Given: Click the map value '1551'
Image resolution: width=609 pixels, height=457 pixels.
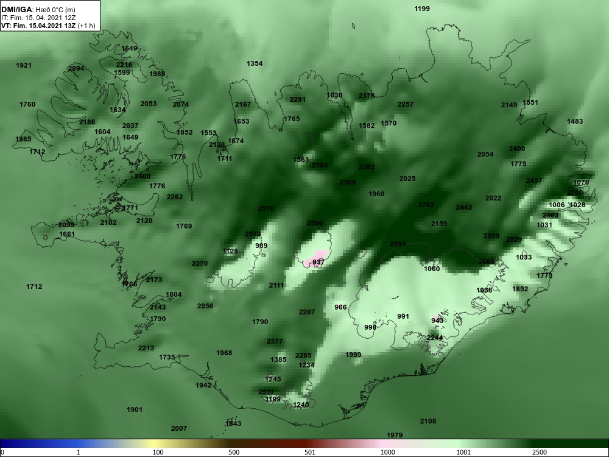Looking at the screenshot, I should click(530, 102).
